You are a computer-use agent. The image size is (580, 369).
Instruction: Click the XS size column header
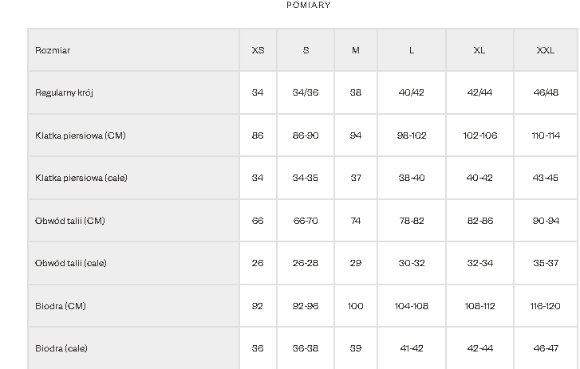coord(258,50)
